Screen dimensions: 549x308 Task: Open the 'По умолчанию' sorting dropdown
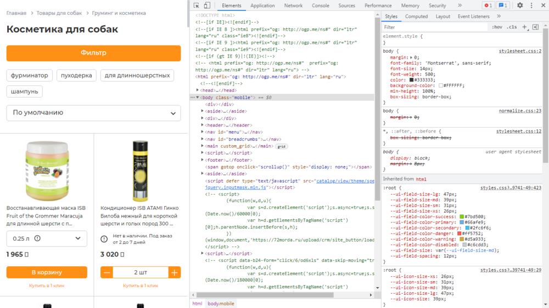point(93,113)
